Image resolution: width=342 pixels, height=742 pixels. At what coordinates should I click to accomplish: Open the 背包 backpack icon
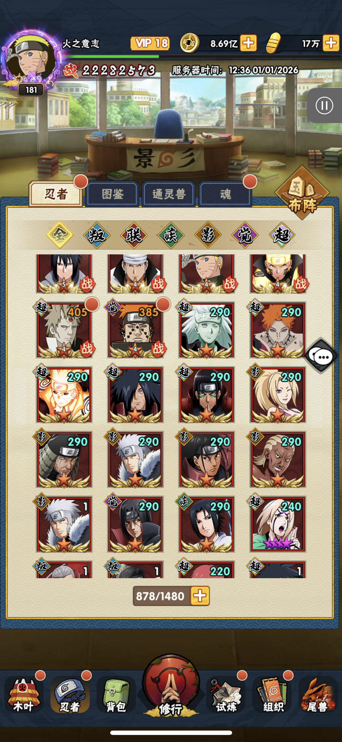click(116, 695)
